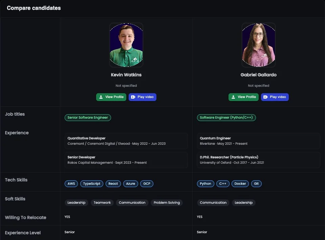Click the React skill tag

[x=113, y=183]
